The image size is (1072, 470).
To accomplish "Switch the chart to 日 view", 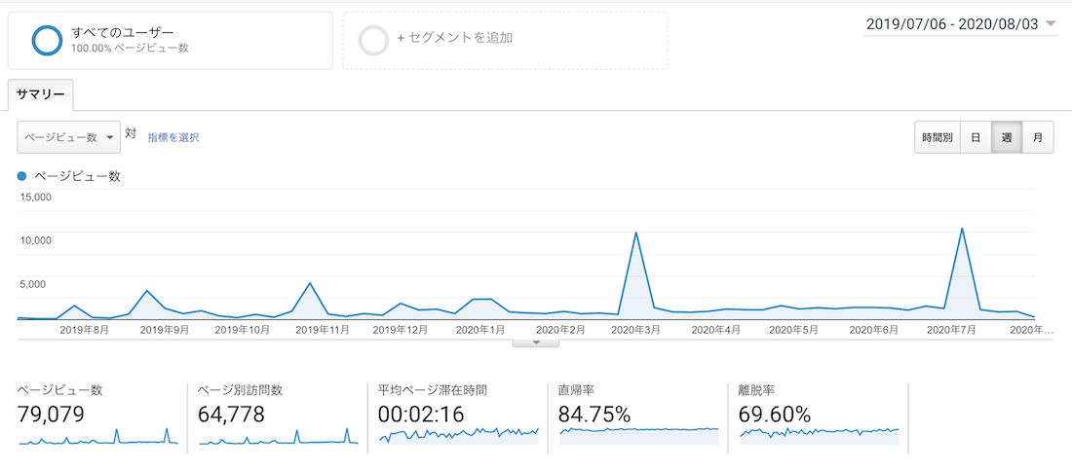I will pos(976,137).
